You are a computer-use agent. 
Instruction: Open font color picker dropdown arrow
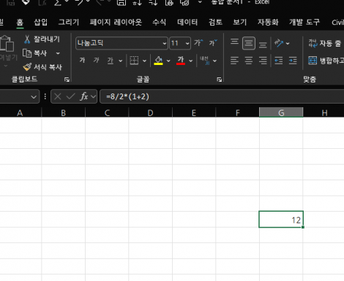(x=191, y=61)
